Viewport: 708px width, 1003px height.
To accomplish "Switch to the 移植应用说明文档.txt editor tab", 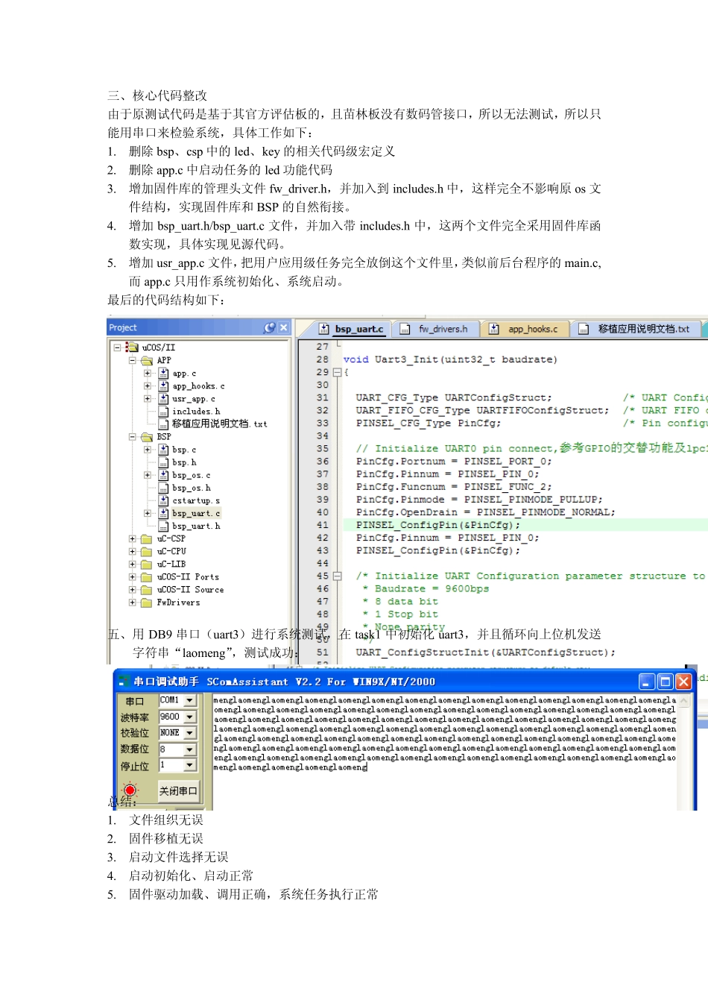I will point(634,329).
